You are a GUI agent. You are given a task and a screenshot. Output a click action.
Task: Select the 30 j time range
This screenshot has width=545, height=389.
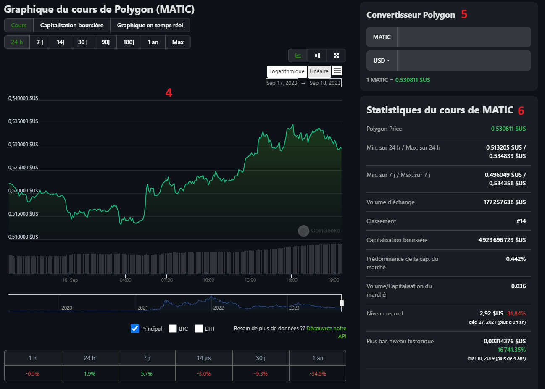tap(83, 42)
